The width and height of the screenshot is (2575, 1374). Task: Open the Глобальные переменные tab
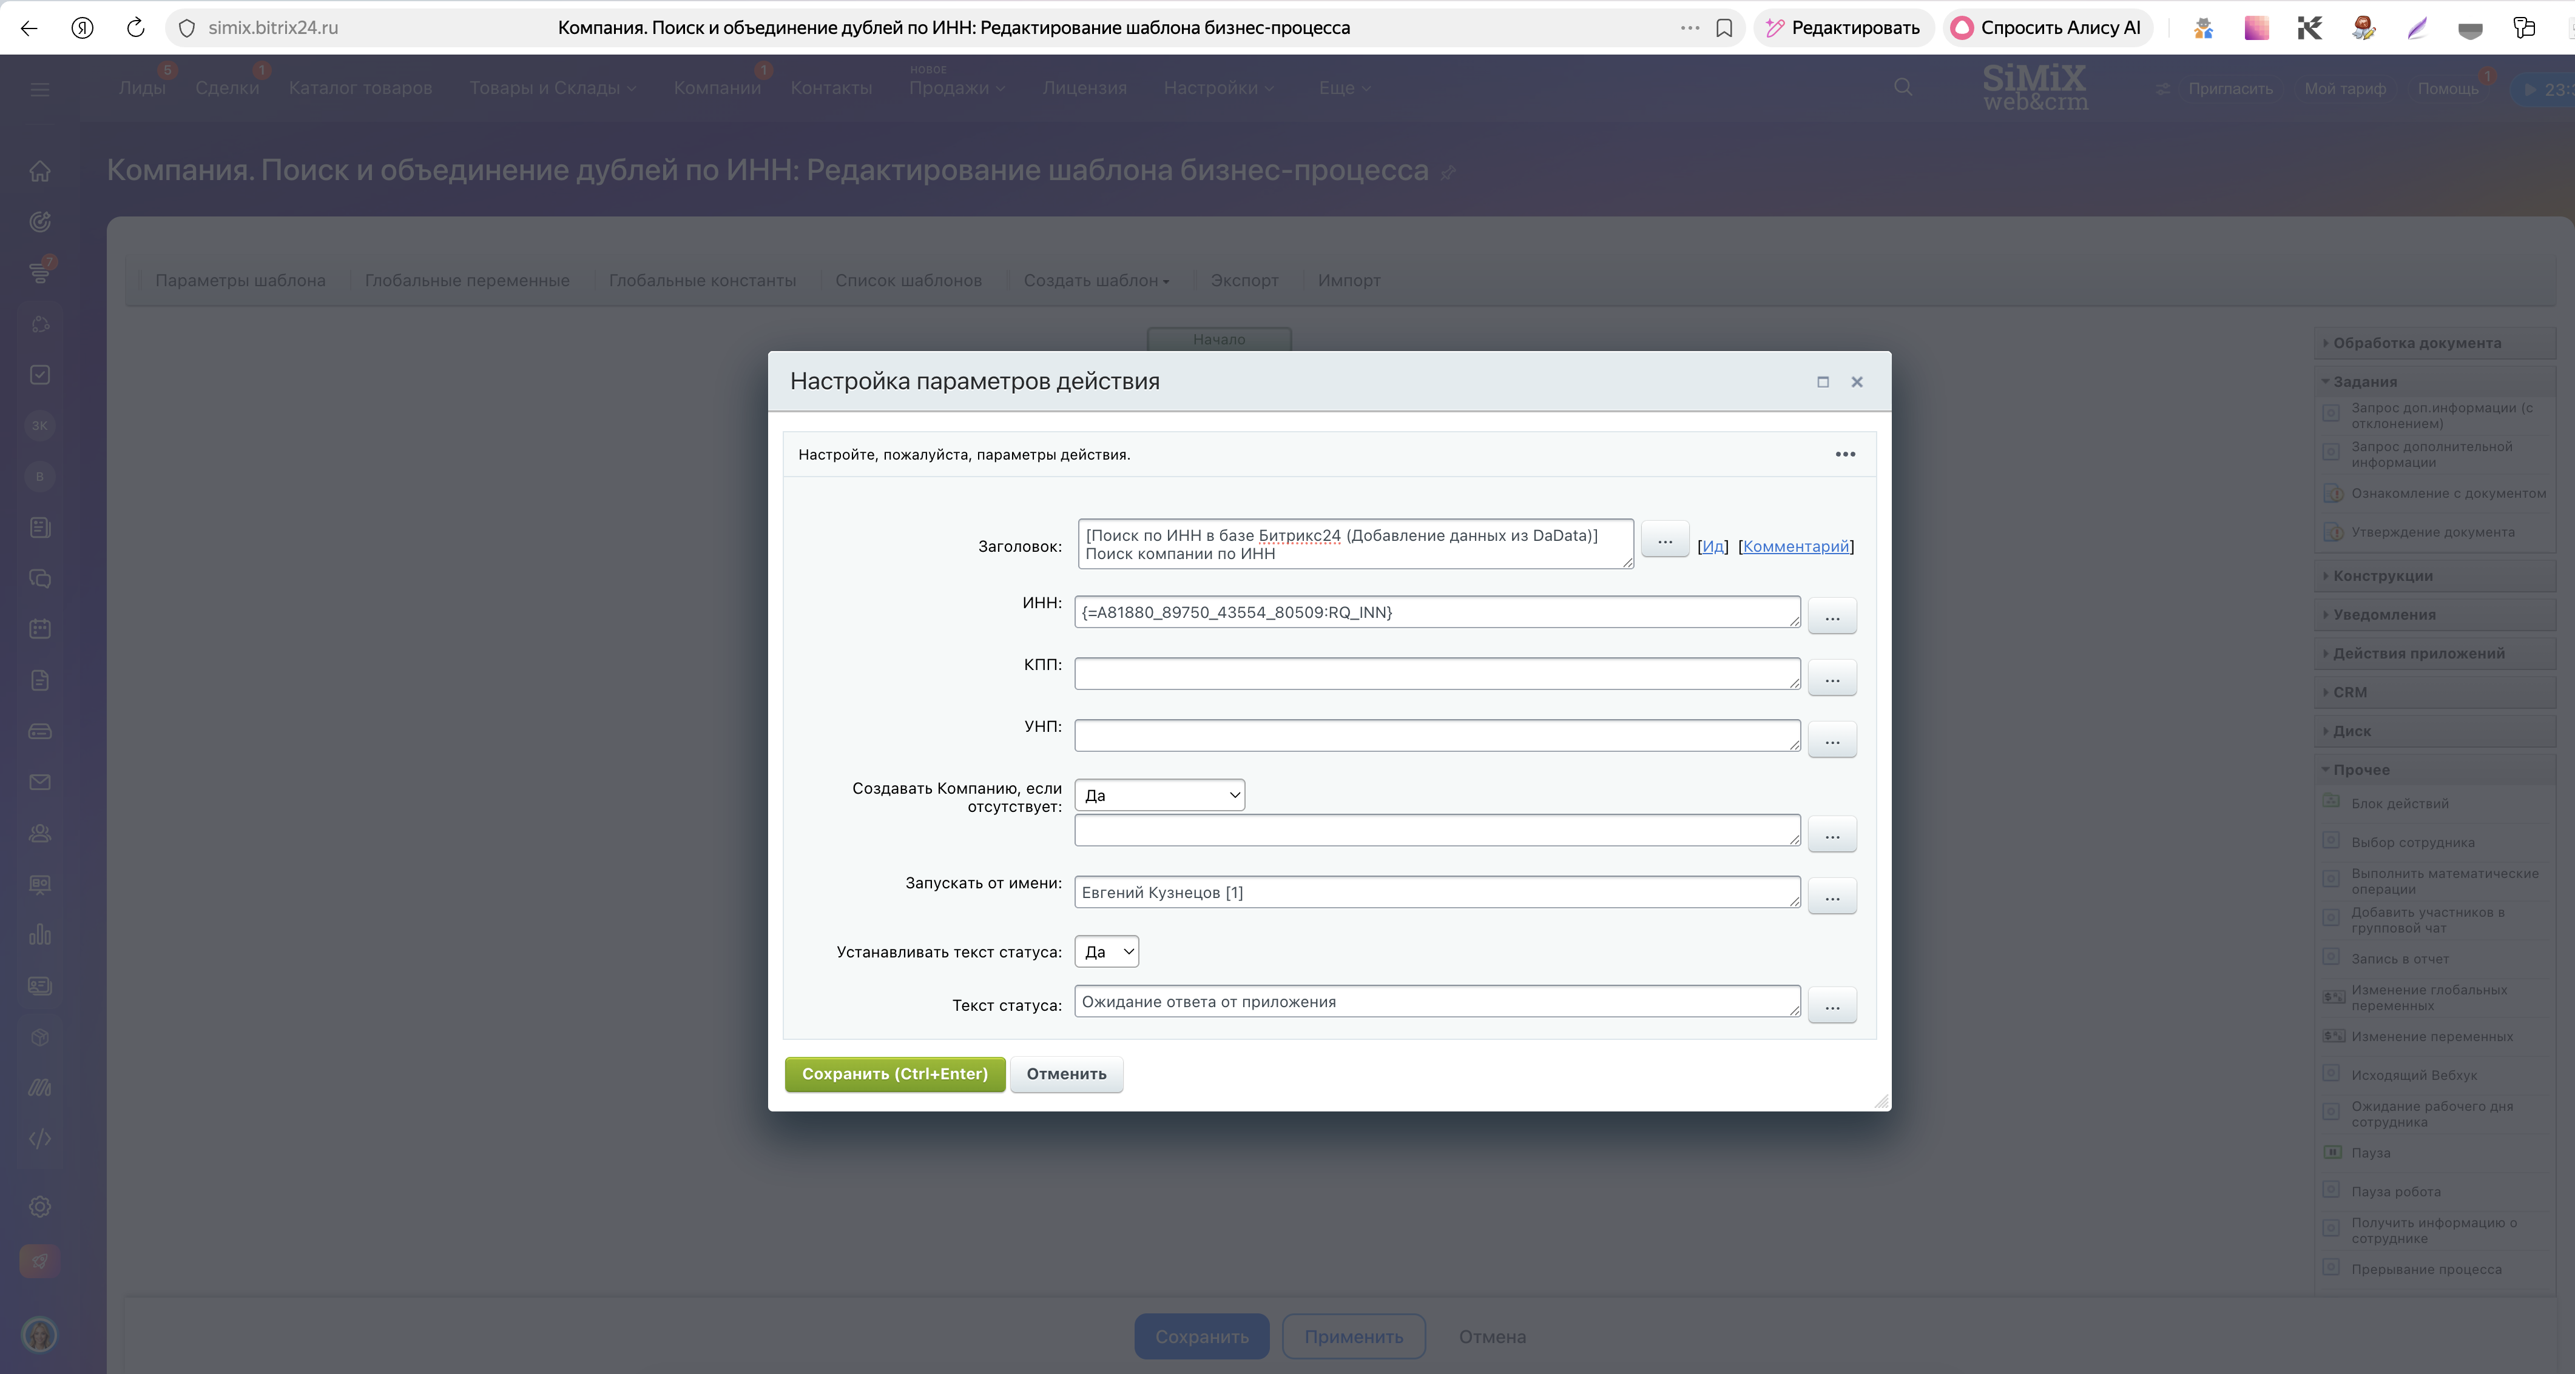click(467, 281)
